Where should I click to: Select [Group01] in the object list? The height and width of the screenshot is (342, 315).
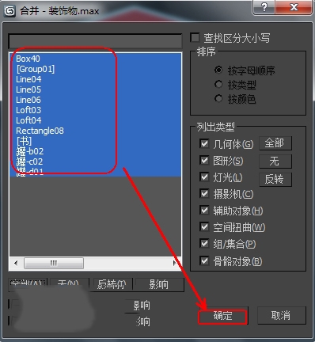click(95, 69)
